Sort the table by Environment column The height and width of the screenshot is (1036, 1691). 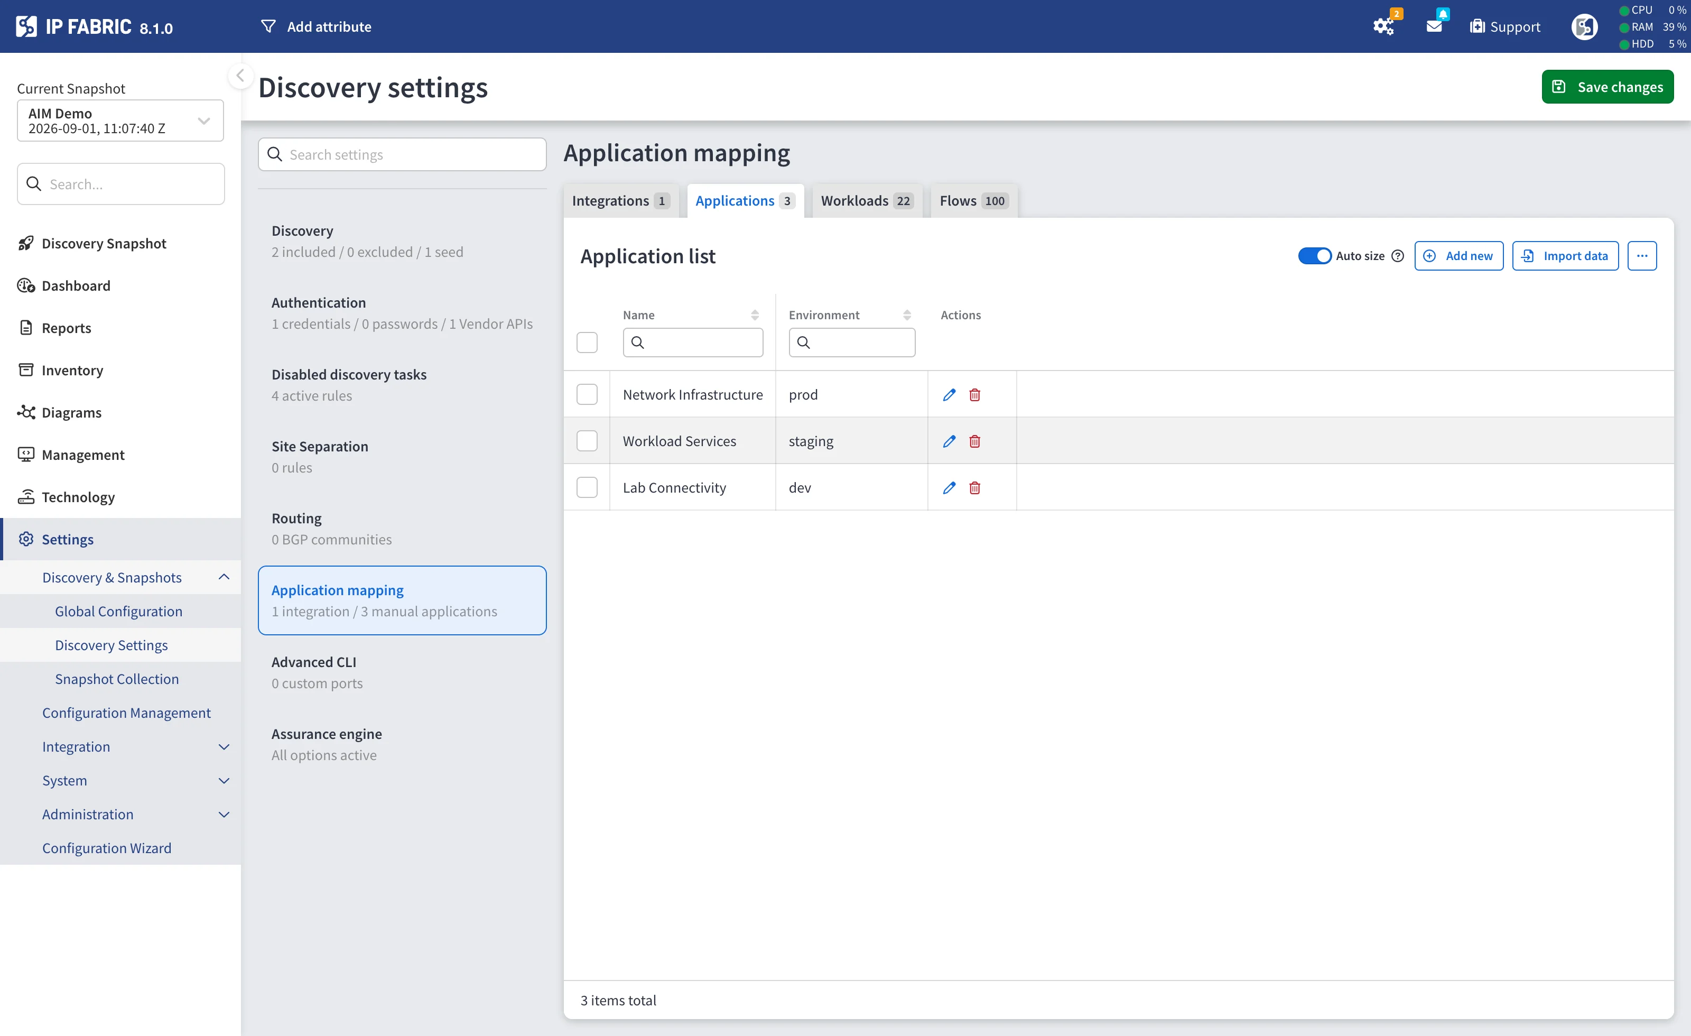click(x=907, y=315)
